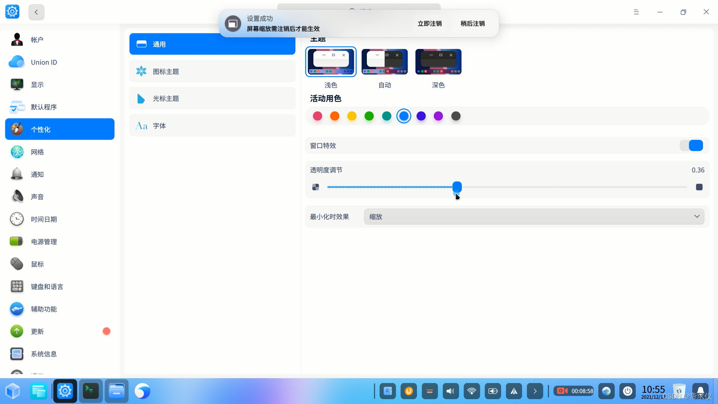The image size is (718, 404).
Task: Open the Sound (声音) settings icon
Action: 17,197
